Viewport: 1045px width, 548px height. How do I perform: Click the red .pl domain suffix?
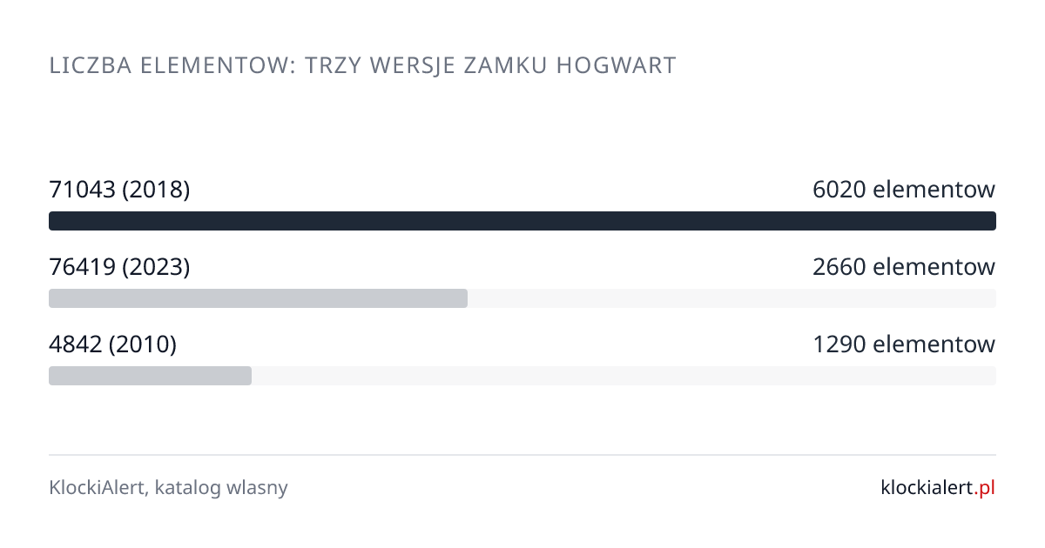pyautogui.click(x=984, y=489)
